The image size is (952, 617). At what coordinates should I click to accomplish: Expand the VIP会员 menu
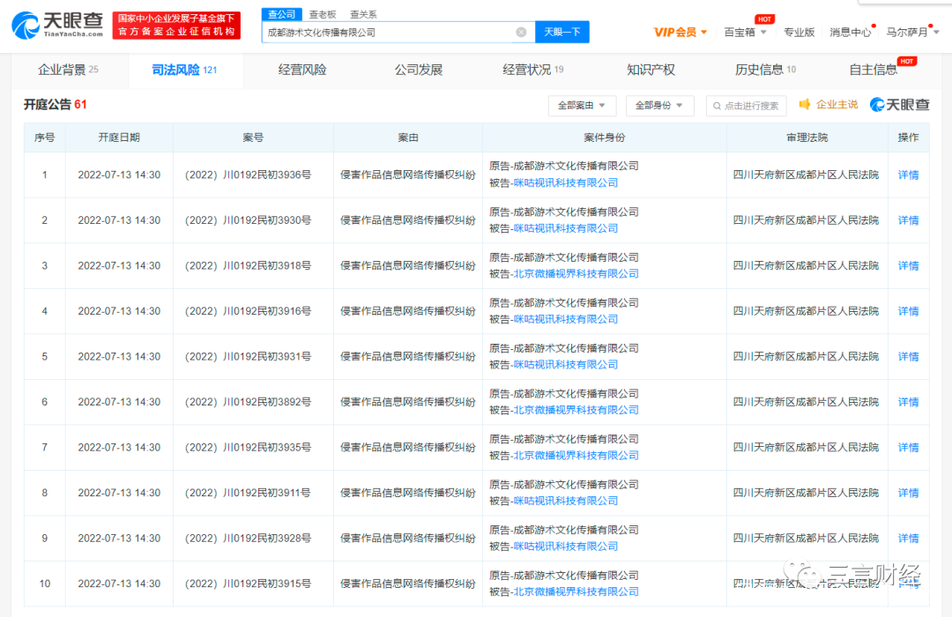click(x=681, y=33)
